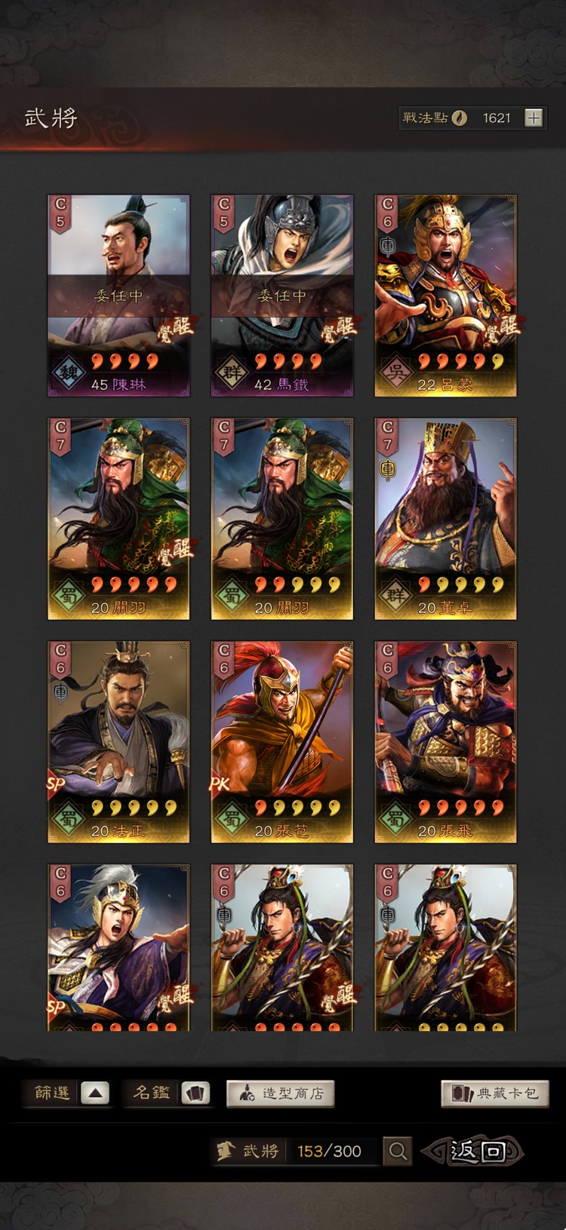Click the 魏 faction badge on 陳琳 card
The image size is (566, 1230).
click(68, 373)
